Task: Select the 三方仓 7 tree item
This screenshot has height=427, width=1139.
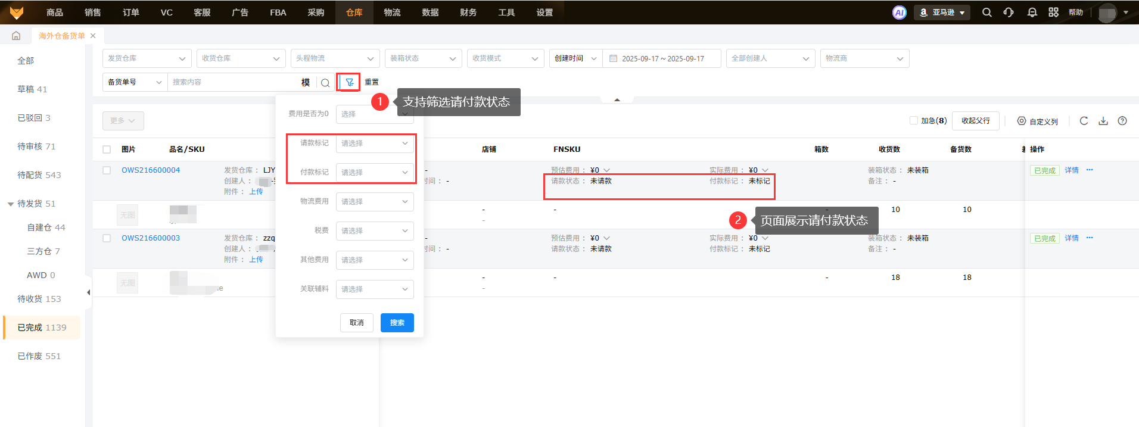Action: coord(43,251)
